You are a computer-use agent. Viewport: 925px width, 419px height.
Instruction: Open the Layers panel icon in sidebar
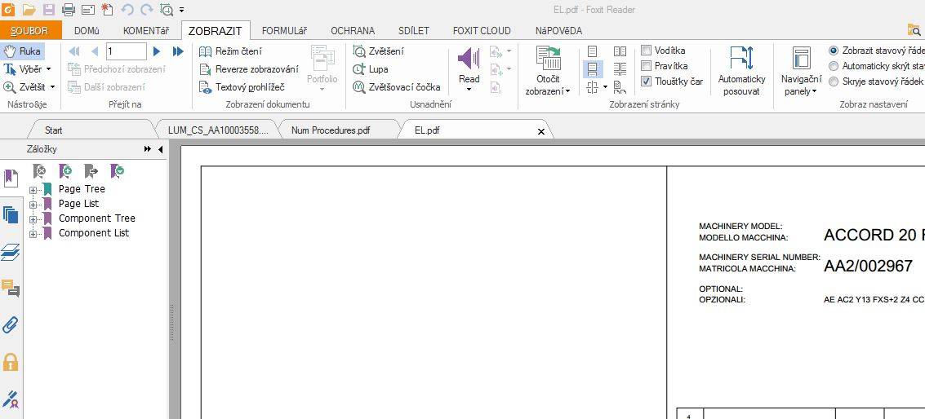pos(11,252)
